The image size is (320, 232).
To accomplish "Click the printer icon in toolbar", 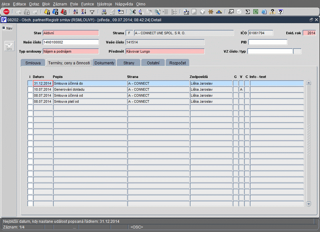I will coord(104,12).
